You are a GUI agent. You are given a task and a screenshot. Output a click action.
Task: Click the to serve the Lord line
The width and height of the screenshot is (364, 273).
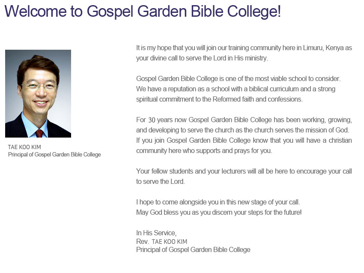click(x=160, y=181)
